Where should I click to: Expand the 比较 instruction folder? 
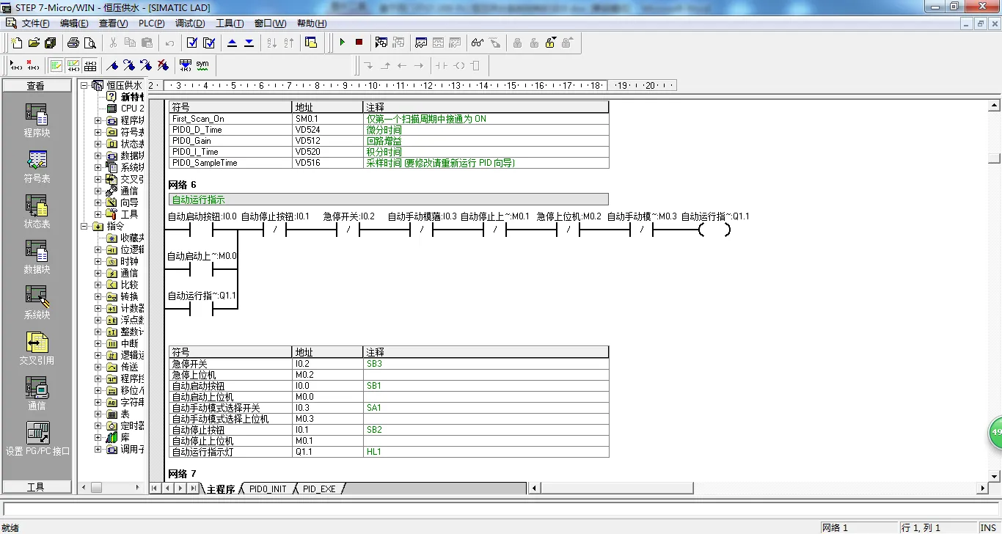tap(98, 285)
